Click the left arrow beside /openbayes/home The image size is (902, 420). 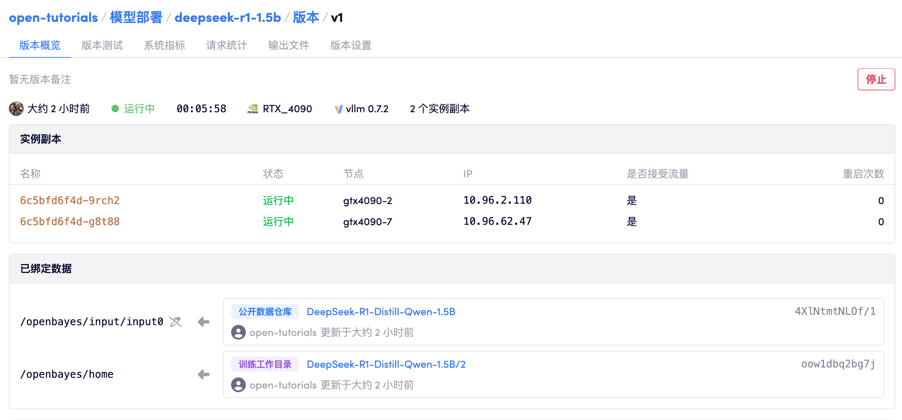tap(204, 374)
